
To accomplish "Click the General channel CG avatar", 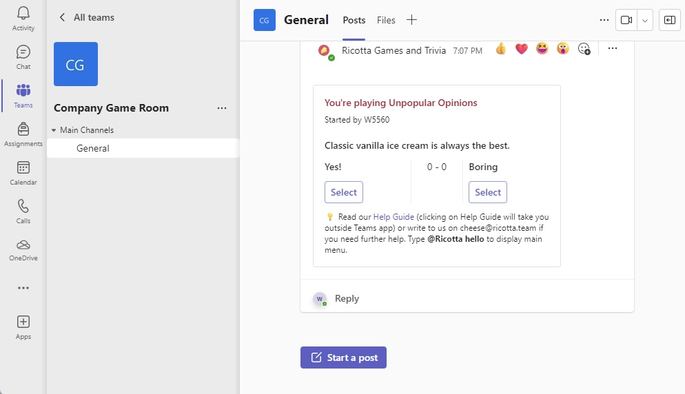I will [265, 20].
